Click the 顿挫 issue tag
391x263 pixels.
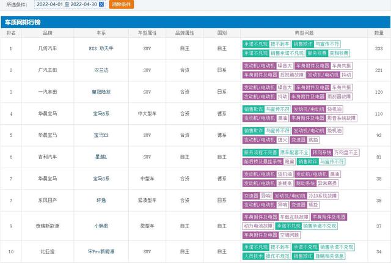pos(313,205)
